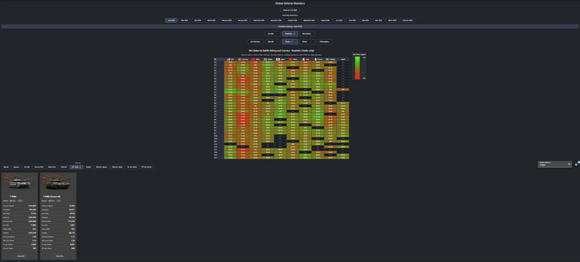The width and height of the screenshot is (580, 262).
Task: Open Global All Time Stats
Action: click(x=290, y=10)
